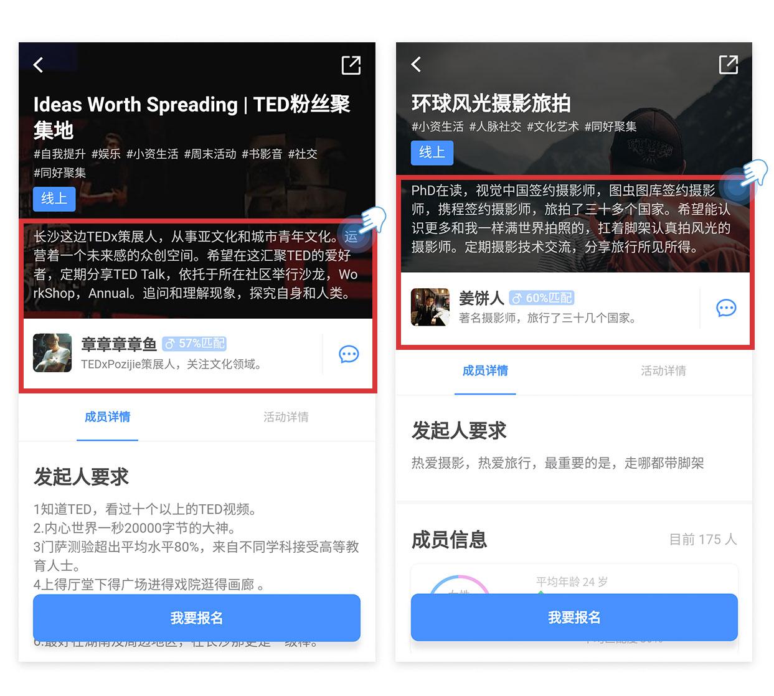The width and height of the screenshot is (774, 696).
Task: Tap the 57%匹配 match badge
Action: point(194,344)
